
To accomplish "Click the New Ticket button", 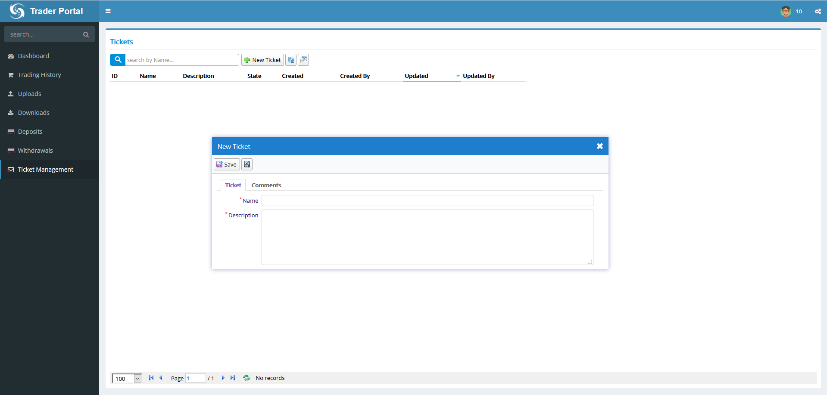I will point(262,60).
